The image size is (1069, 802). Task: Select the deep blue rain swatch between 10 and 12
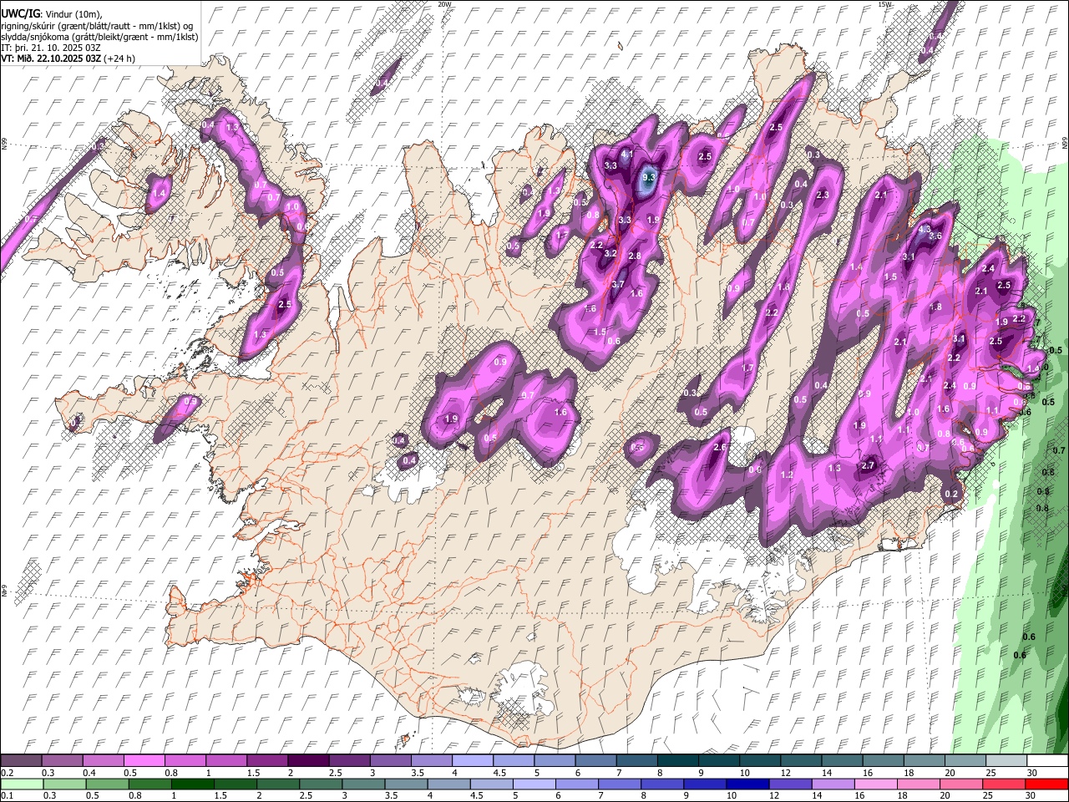(747, 784)
